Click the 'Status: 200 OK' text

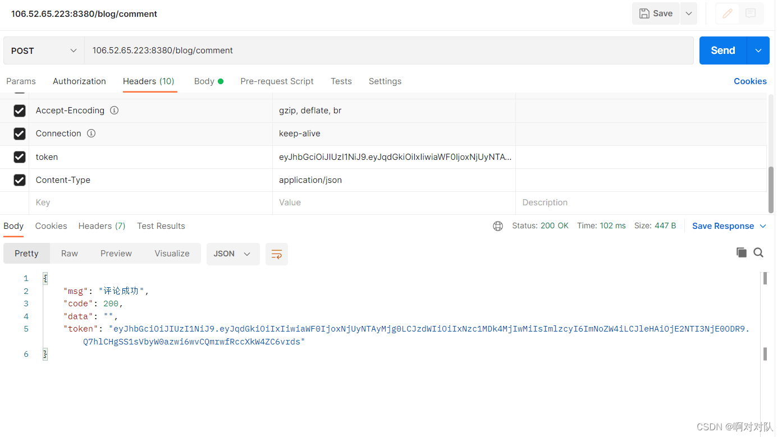click(x=540, y=226)
